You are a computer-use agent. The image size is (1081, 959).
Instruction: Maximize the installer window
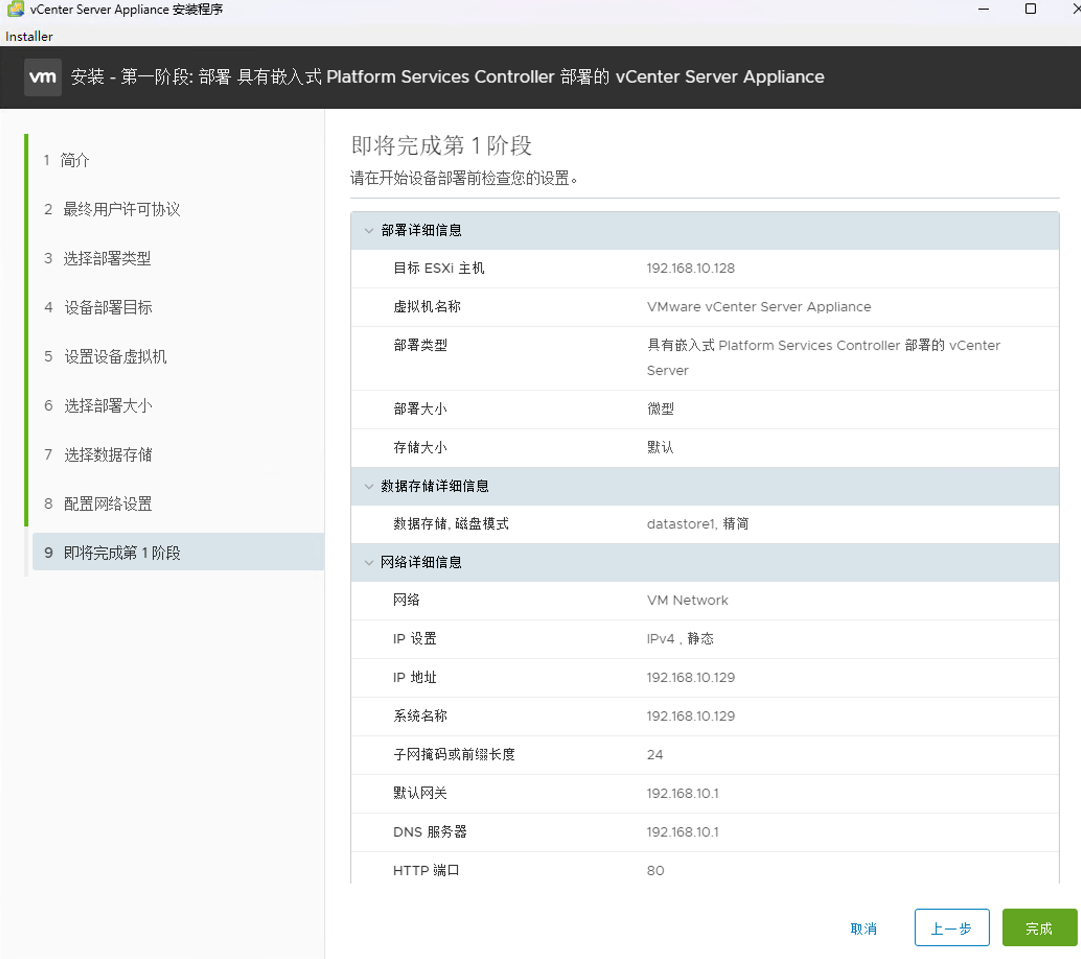click(1030, 9)
